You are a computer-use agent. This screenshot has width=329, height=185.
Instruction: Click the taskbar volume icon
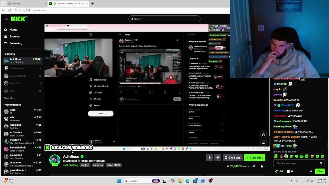click(x=312, y=181)
